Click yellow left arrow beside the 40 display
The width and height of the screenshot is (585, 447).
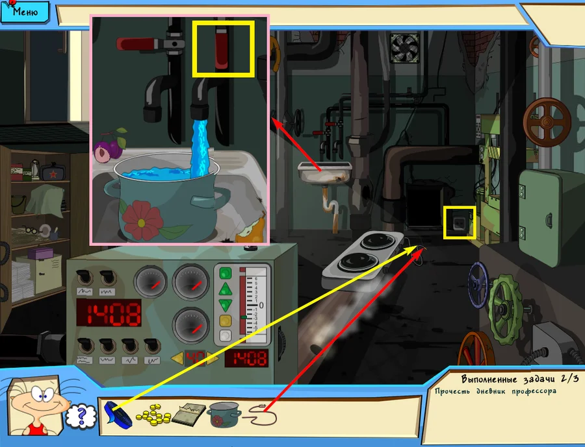(177, 357)
